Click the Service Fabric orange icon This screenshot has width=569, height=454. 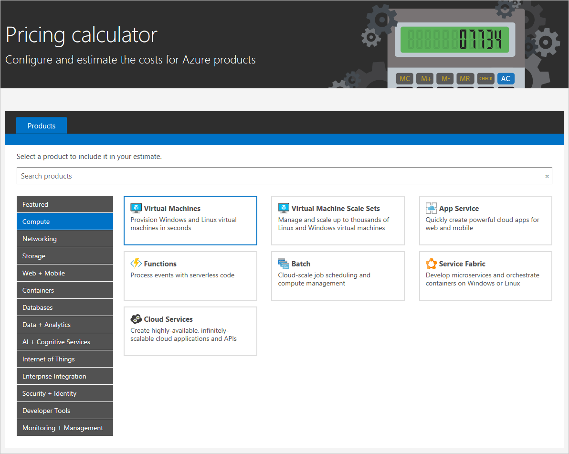coord(431,264)
